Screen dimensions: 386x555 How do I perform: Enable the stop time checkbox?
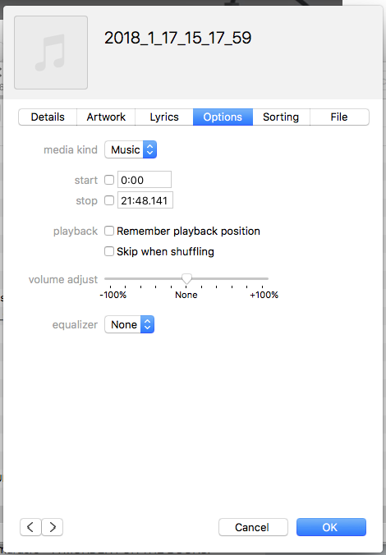[109, 200]
